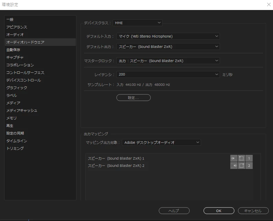Select the コントロールサーフェス category
The width and height of the screenshot is (273, 221).
pyautogui.click(x=40, y=72)
